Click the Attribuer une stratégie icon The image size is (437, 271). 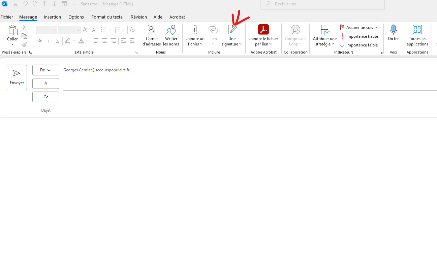coord(325,30)
